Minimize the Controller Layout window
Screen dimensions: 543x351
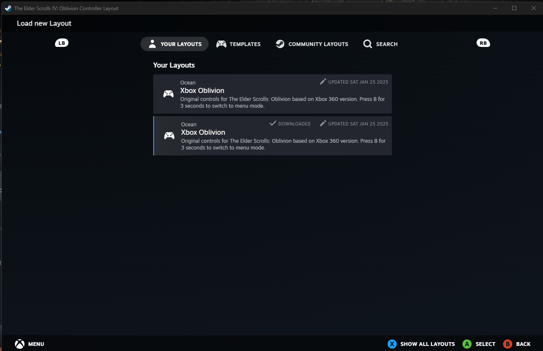[495, 8]
